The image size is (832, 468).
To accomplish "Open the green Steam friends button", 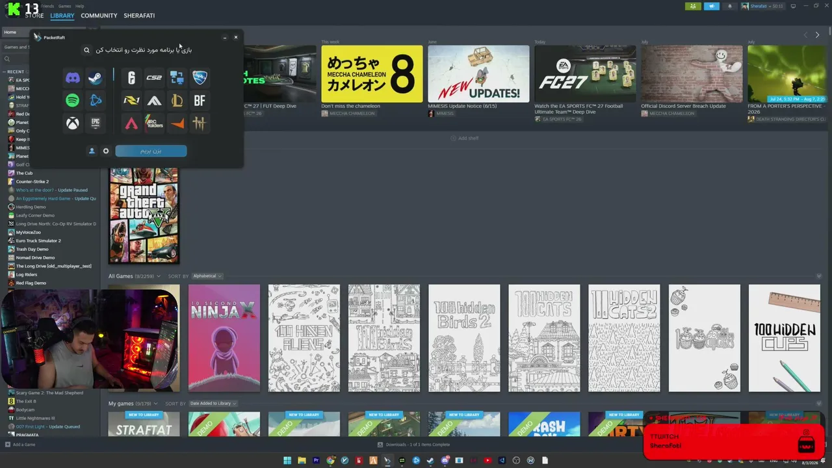I will [x=693, y=6].
